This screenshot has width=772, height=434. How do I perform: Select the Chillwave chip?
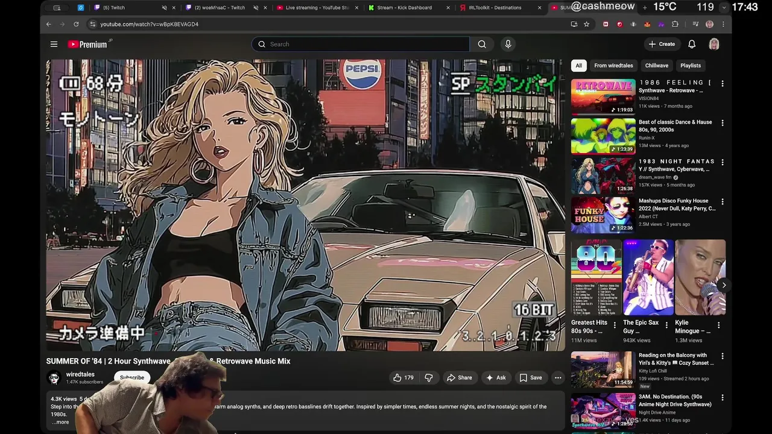pos(657,66)
